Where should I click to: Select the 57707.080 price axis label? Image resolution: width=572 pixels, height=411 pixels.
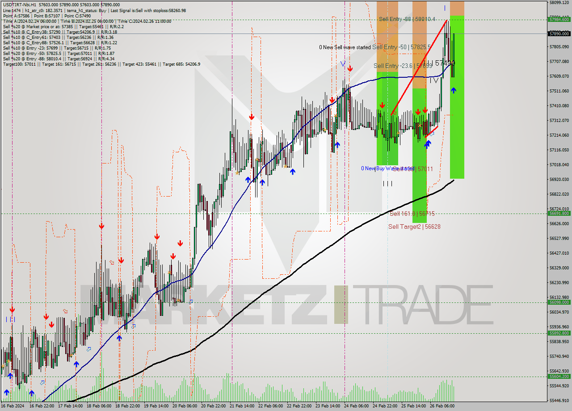pos(559,61)
